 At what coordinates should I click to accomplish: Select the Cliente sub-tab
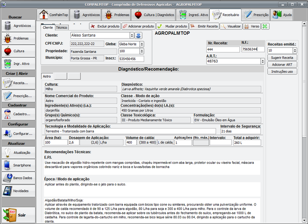coord(48,27)
